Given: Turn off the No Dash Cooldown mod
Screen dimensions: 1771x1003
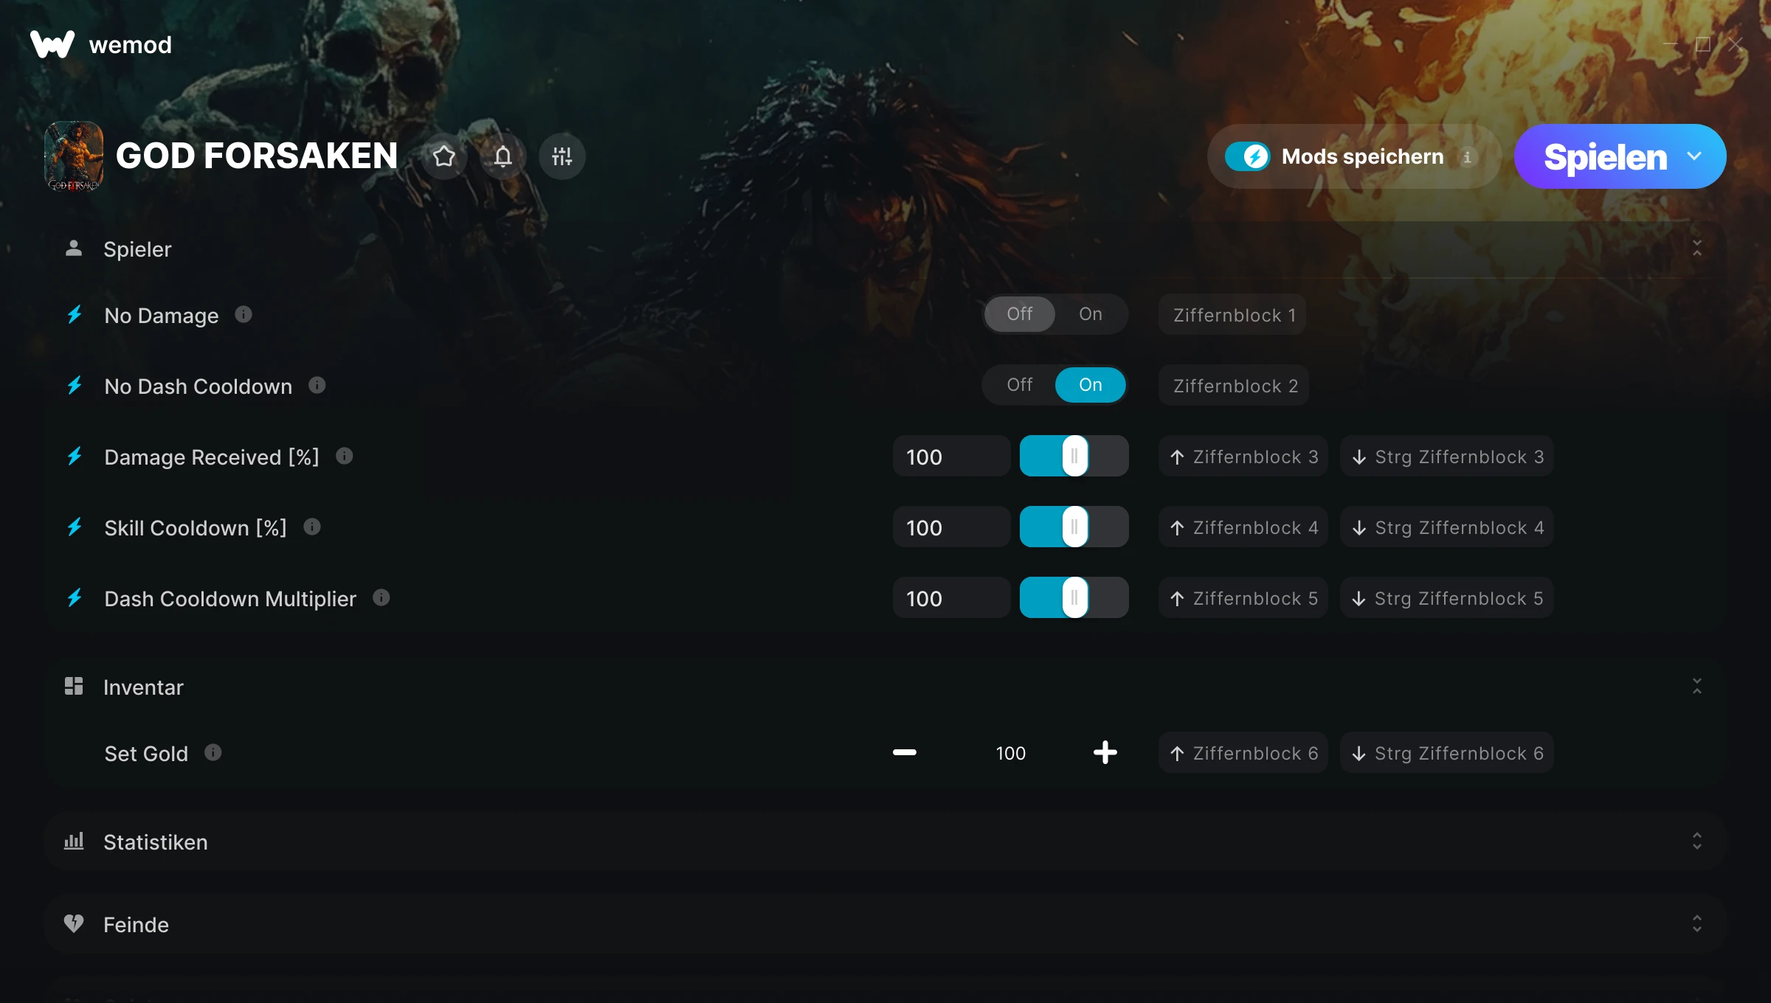Looking at the screenshot, I should click(x=1019, y=384).
